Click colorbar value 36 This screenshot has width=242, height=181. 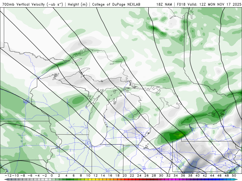click(183, 176)
